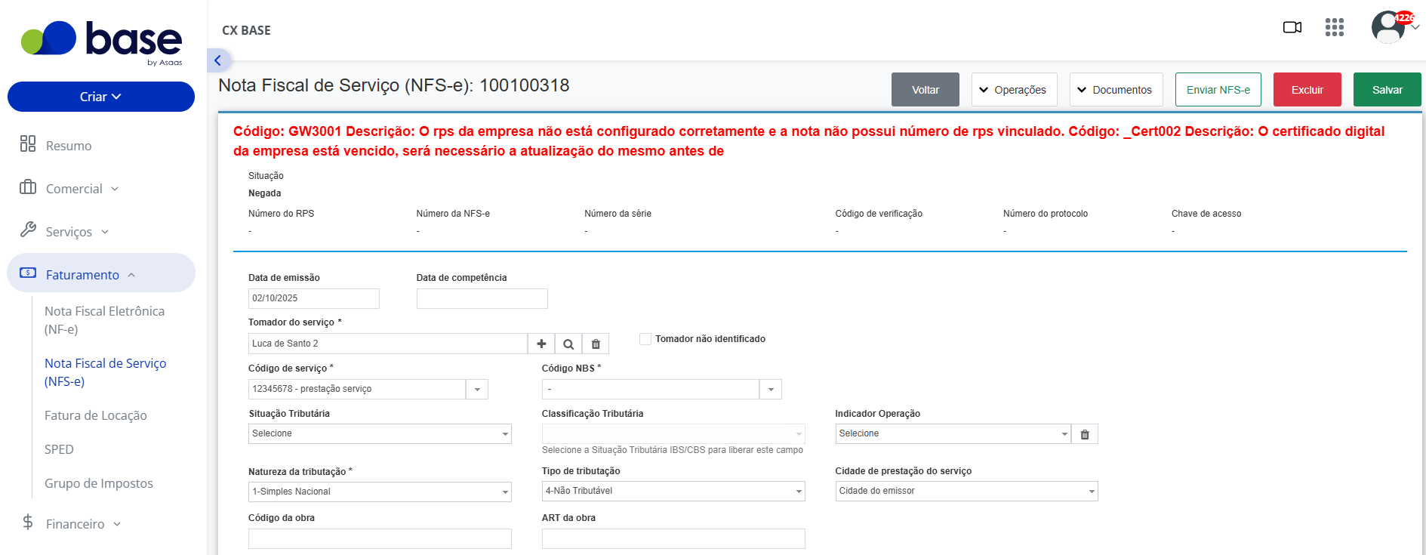Go to Nota Fiscal Eletrônica (NF-e)

104,320
